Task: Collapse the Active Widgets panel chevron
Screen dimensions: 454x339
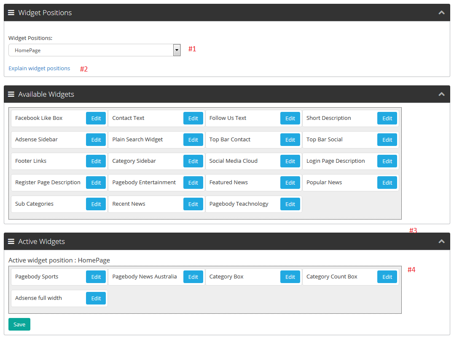Action: [441, 241]
